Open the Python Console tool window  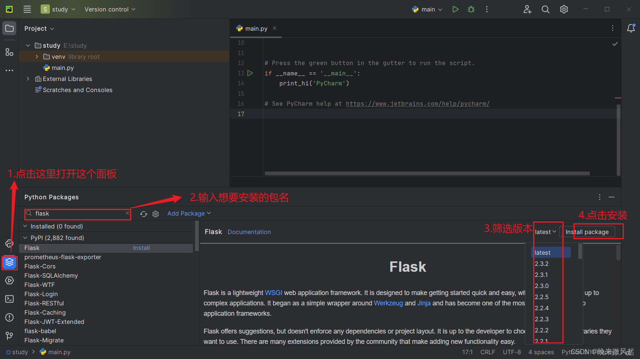click(x=10, y=243)
